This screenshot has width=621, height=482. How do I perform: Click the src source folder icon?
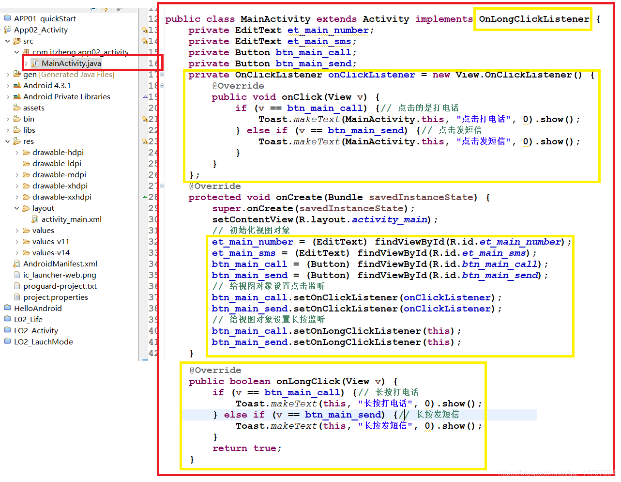(17, 41)
